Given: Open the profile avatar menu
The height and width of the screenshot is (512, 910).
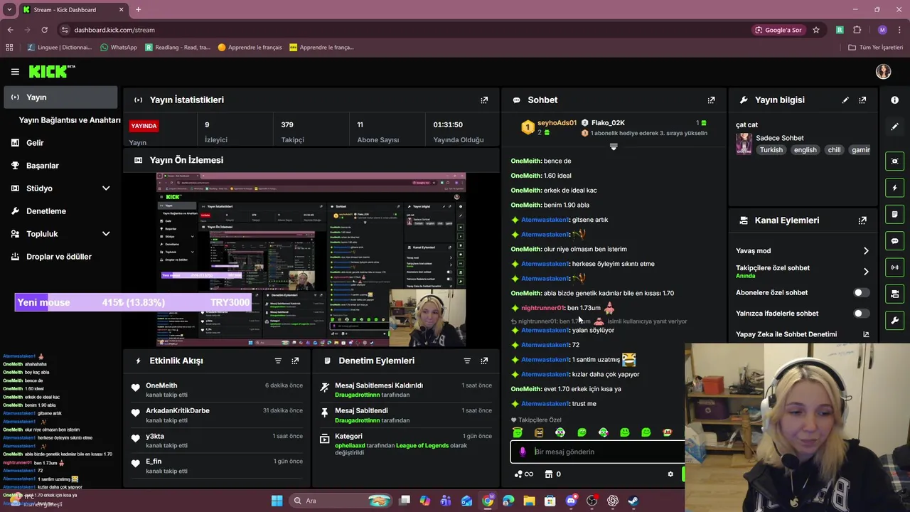Looking at the screenshot, I should (883, 71).
